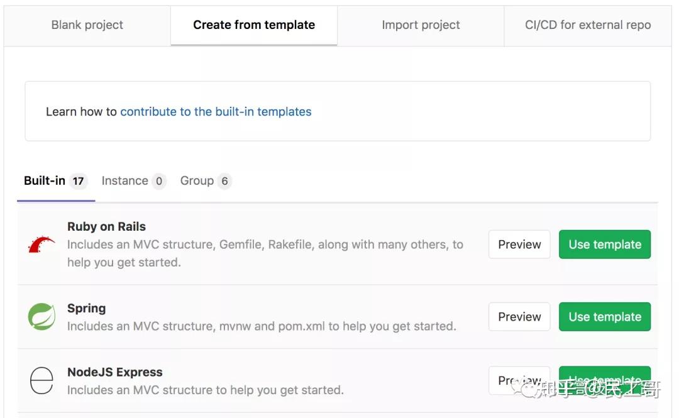The width and height of the screenshot is (679, 418).
Task: Preview the Ruby on Rails template
Action: pyautogui.click(x=519, y=245)
